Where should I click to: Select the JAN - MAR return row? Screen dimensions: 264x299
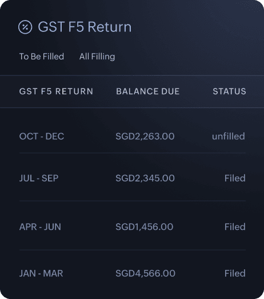click(133, 273)
